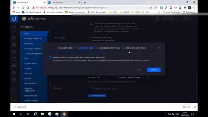Click Add New SSH Key button

click(97, 96)
